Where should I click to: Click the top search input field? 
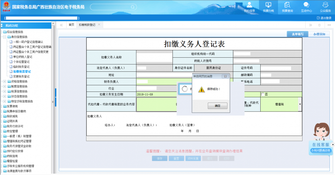click(x=111, y=7)
